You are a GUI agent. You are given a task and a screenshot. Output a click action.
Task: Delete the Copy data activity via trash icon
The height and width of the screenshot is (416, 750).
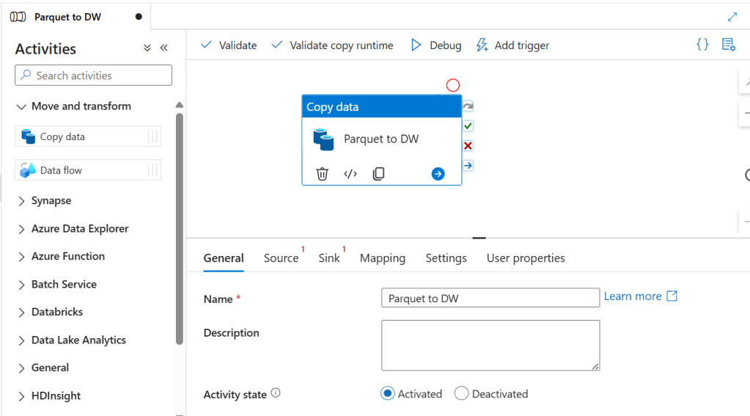322,174
